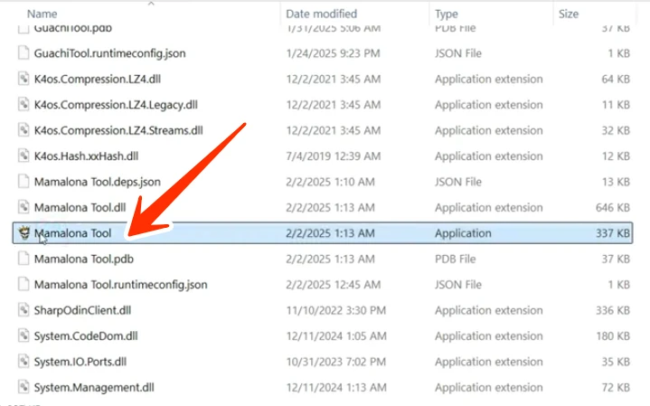Sort by the Date modified column header
Viewport: 650px width, 406px height.
(x=321, y=14)
